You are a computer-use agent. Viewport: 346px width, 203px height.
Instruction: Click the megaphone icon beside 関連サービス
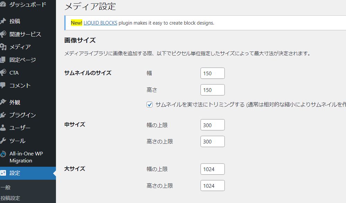3,34
